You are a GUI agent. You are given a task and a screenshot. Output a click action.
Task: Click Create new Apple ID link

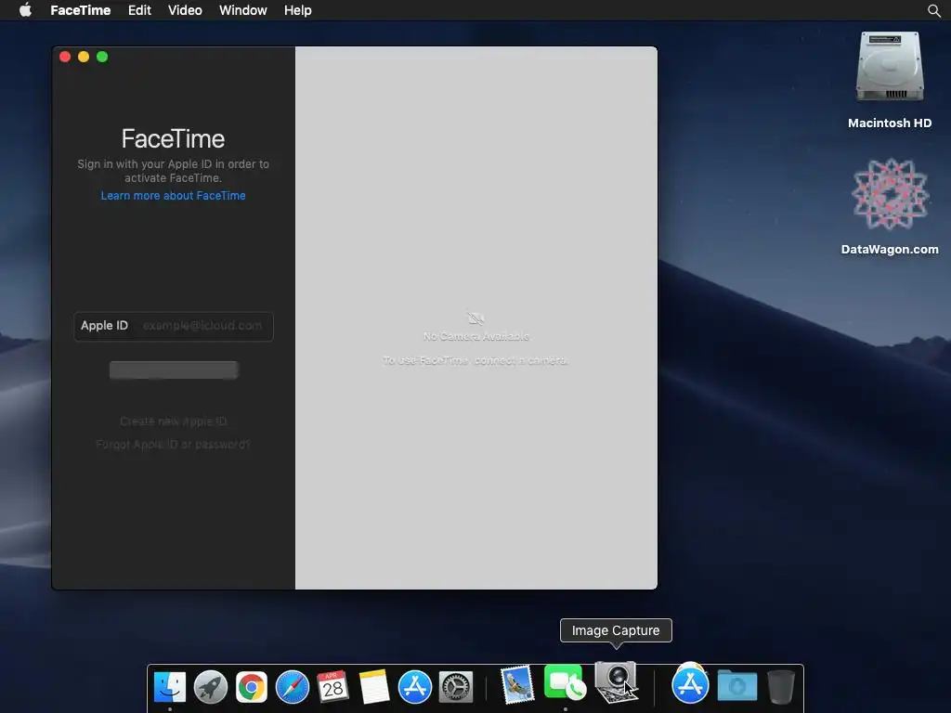(174, 421)
